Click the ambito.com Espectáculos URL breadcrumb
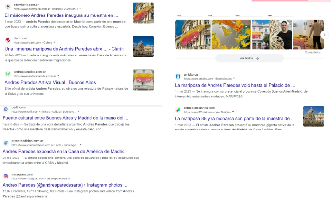Screen dimensions: 331x204 tap(208, 79)
